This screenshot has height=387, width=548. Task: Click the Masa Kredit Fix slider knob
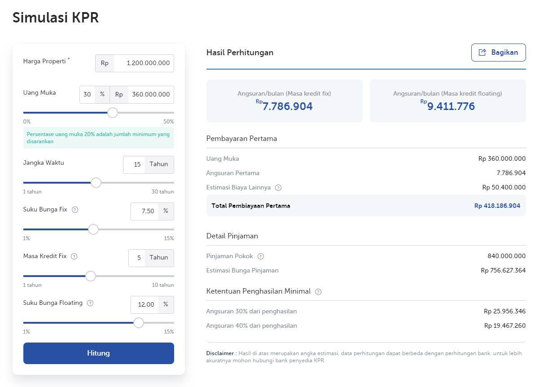tap(91, 276)
